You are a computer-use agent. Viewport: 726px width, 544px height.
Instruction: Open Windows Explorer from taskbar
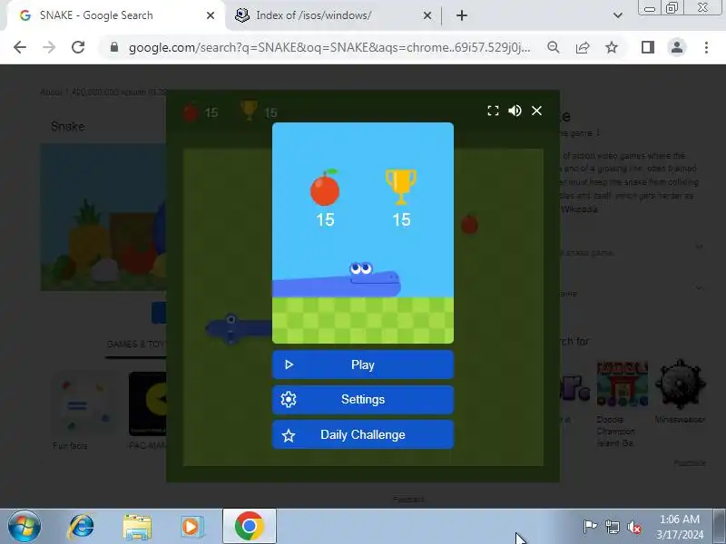click(x=137, y=527)
